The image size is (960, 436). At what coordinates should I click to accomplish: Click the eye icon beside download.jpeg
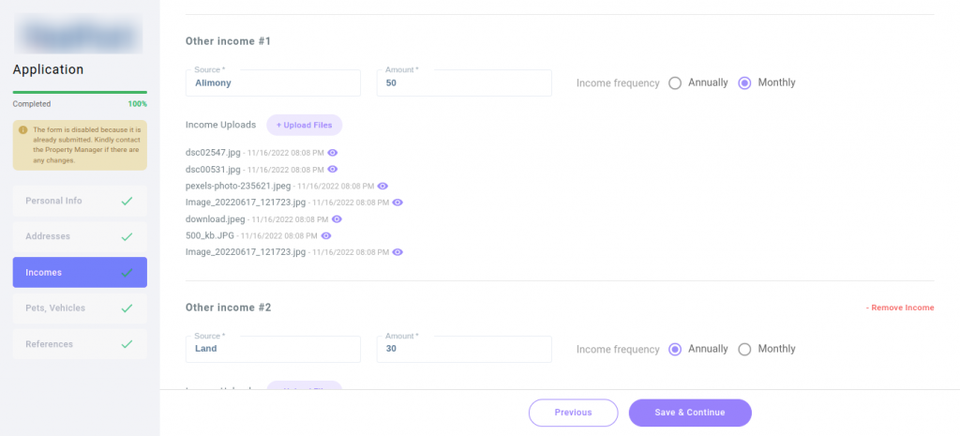337,219
